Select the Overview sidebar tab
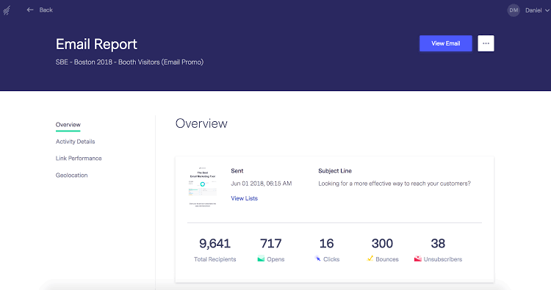Viewport: 551px width, 290px height. 68,125
